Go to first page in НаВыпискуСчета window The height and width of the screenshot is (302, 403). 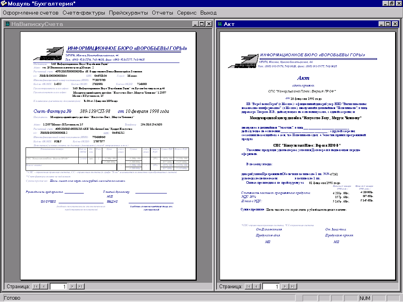(35, 287)
